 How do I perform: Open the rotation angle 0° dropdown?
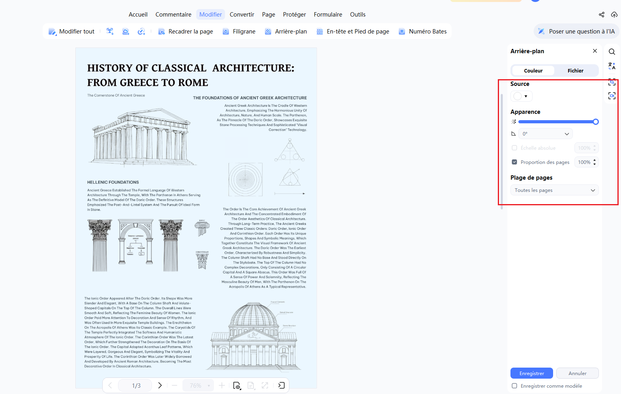click(x=545, y=134)
